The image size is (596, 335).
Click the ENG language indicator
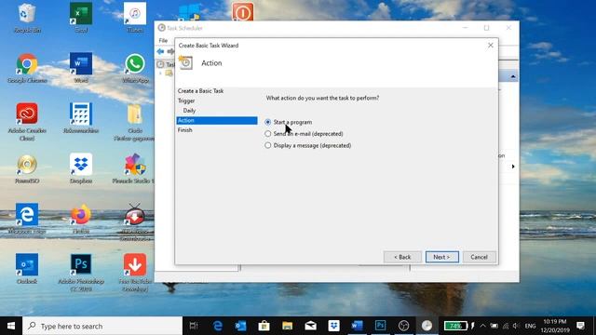[530, 326]
